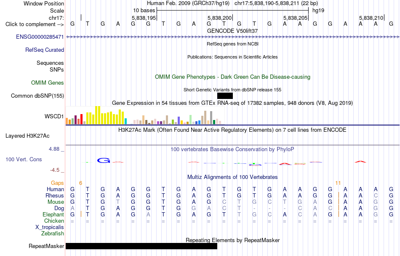Click the OMIM Gene Phenotypes title text

pos(233,77)
